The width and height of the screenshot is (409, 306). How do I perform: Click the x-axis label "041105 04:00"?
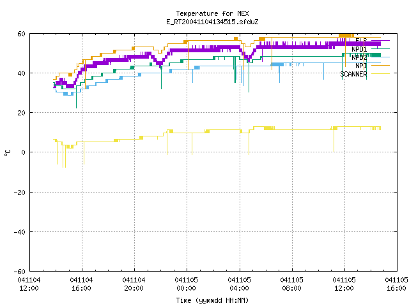pos(239,284)
